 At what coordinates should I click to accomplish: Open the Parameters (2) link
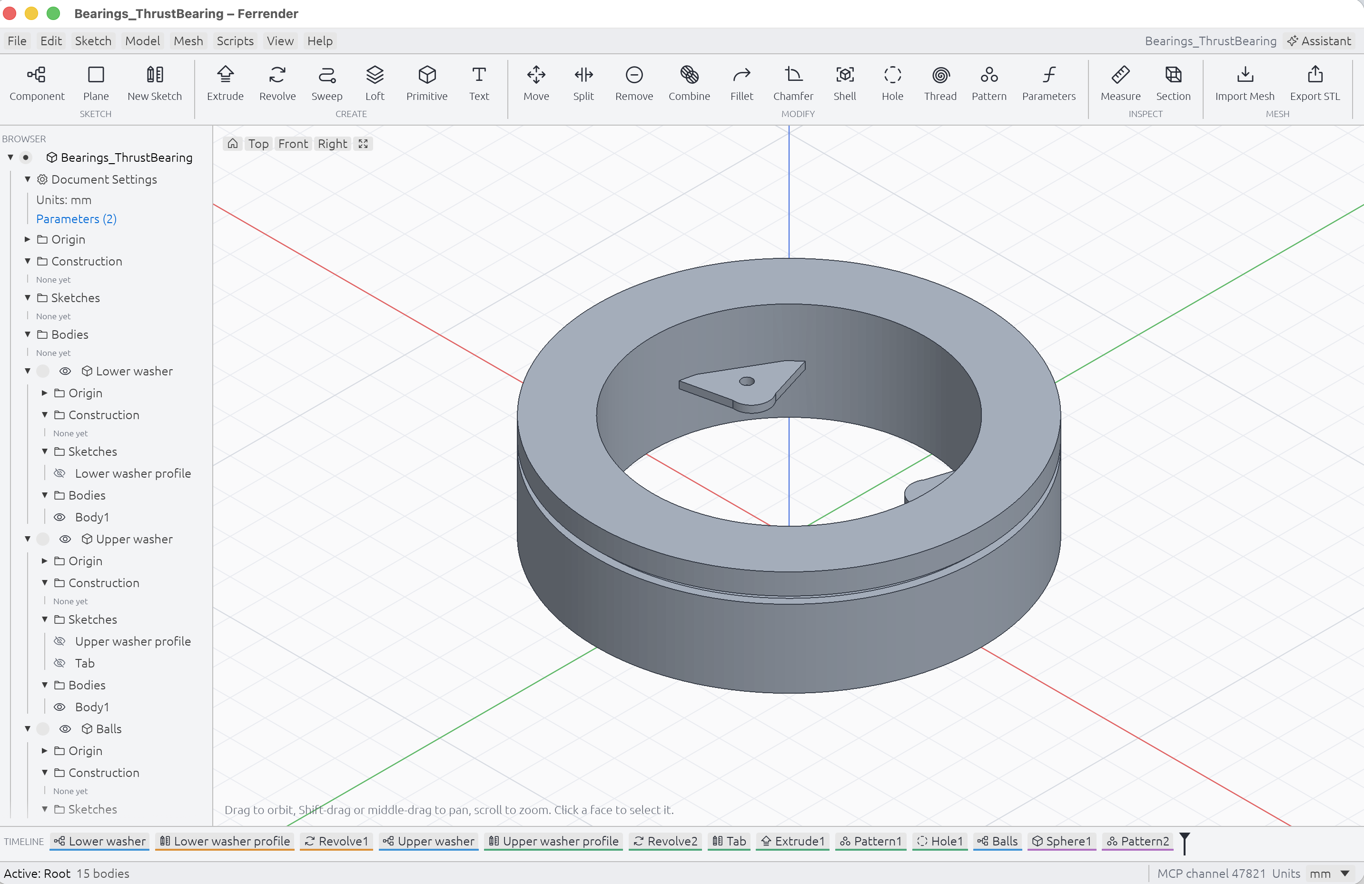76,219
